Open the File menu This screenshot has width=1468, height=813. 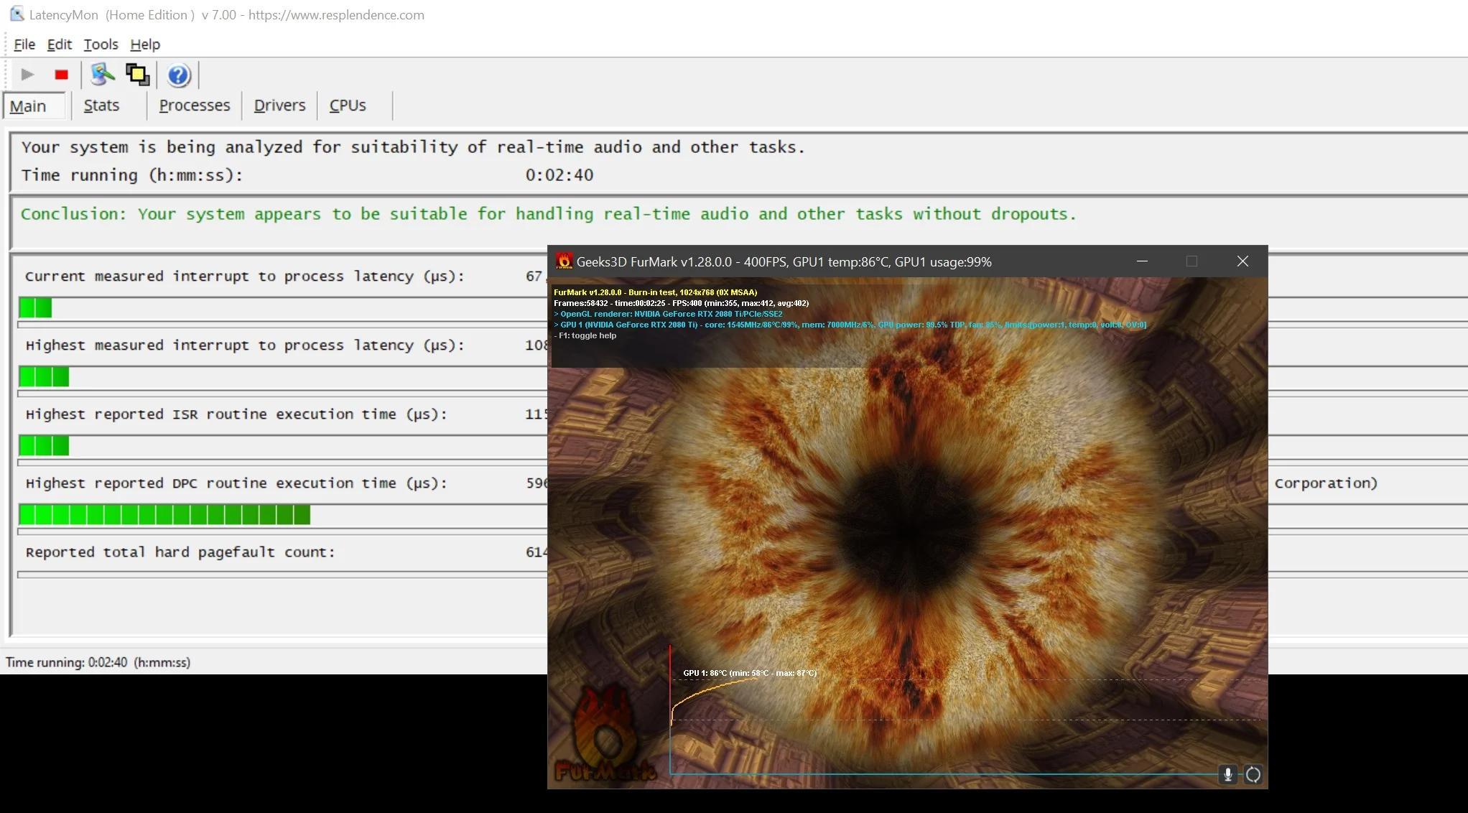24,45
